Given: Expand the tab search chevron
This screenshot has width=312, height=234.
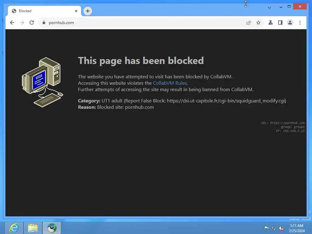Looking at the screenshot, I should tap(269, 8).
